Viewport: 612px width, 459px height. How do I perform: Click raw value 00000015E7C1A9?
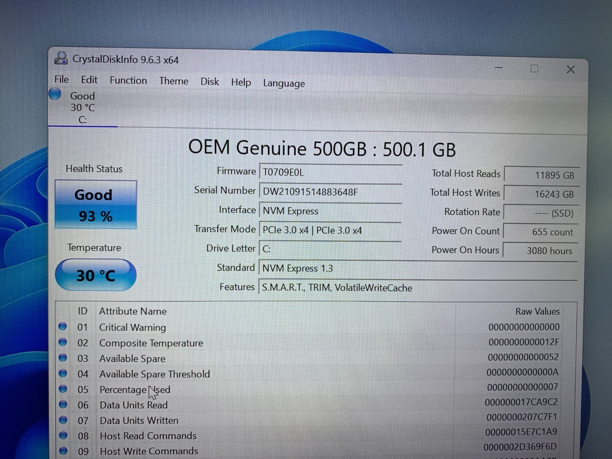pos(521,432)
